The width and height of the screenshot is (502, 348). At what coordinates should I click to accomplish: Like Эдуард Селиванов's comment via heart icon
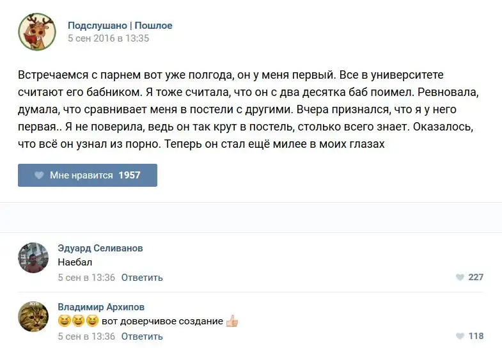(460, 278)
